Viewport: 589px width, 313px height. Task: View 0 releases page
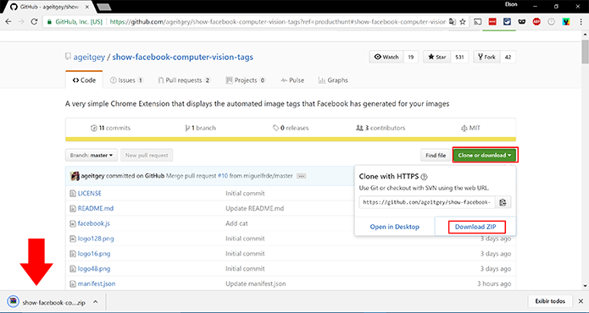click(x=291, y=128)
